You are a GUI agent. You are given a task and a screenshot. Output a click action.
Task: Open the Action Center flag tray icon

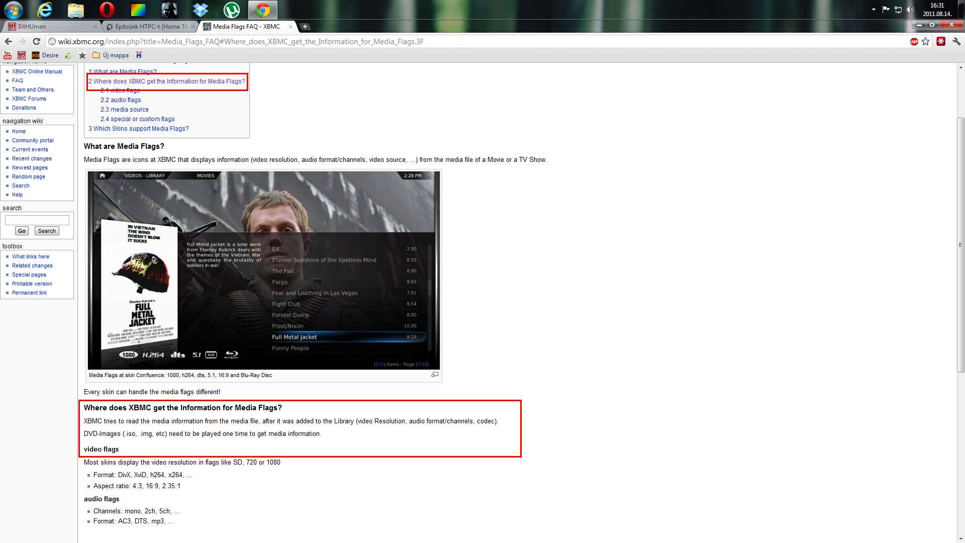886,10
